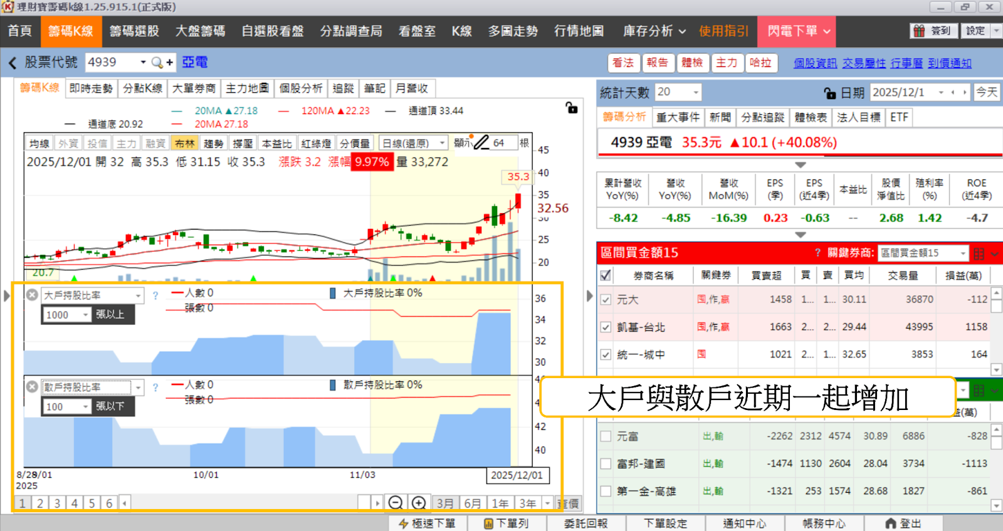
Task: Open help for 大戶持股比率 indicator
Action: pos(155,295)
